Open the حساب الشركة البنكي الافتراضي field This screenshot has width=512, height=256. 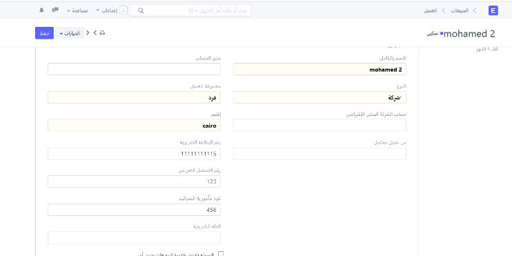pos(319,125)
